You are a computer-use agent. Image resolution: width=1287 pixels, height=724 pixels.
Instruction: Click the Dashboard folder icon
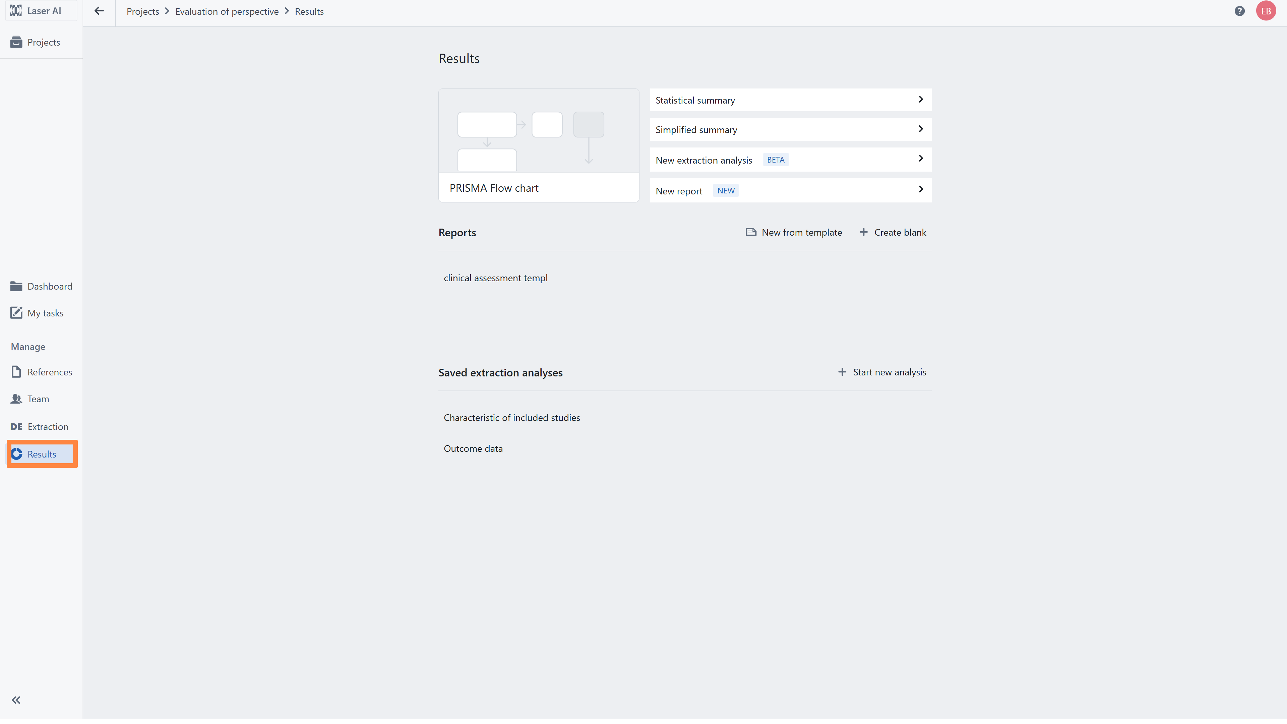pyautogui.click(x=16, y=286)
